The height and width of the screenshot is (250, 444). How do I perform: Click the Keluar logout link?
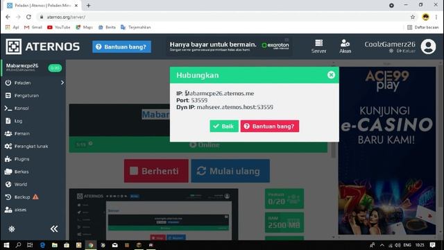pyautogui.click(x=406, y=51)
